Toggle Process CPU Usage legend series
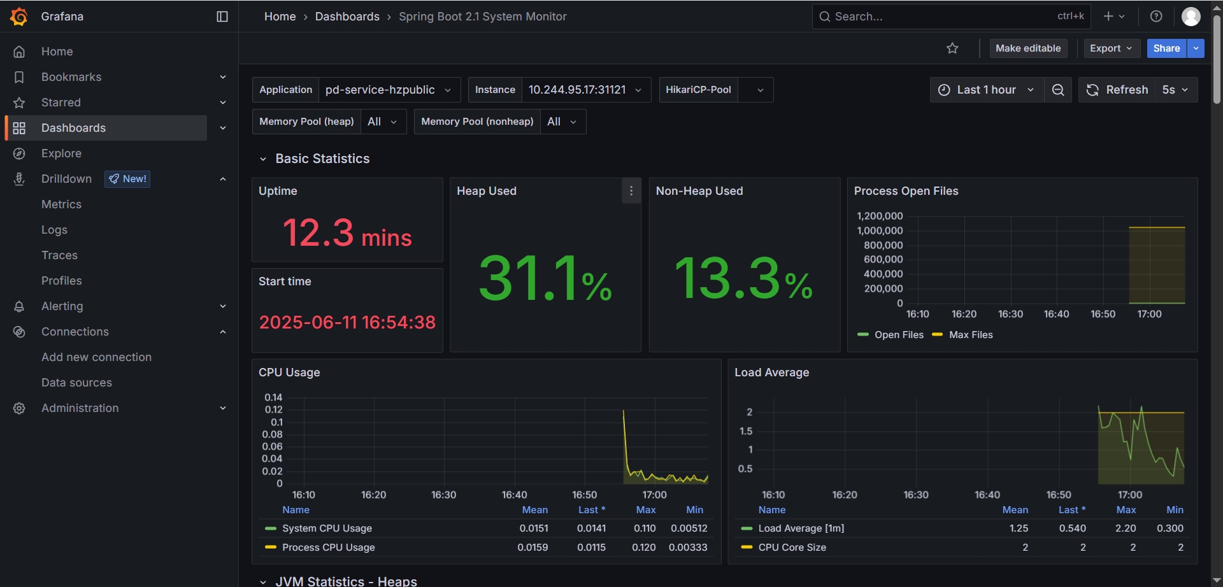Image resolution: width=1223 pixels, height=587 pixels. click(x=328, y=548)
